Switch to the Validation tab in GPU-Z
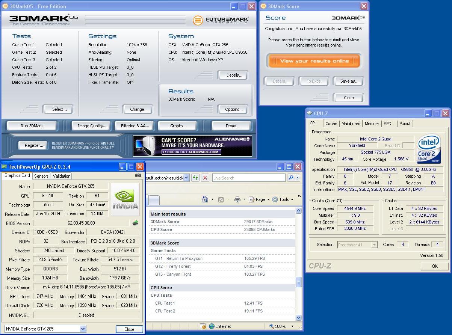452x335 pixels. point(61,176)
